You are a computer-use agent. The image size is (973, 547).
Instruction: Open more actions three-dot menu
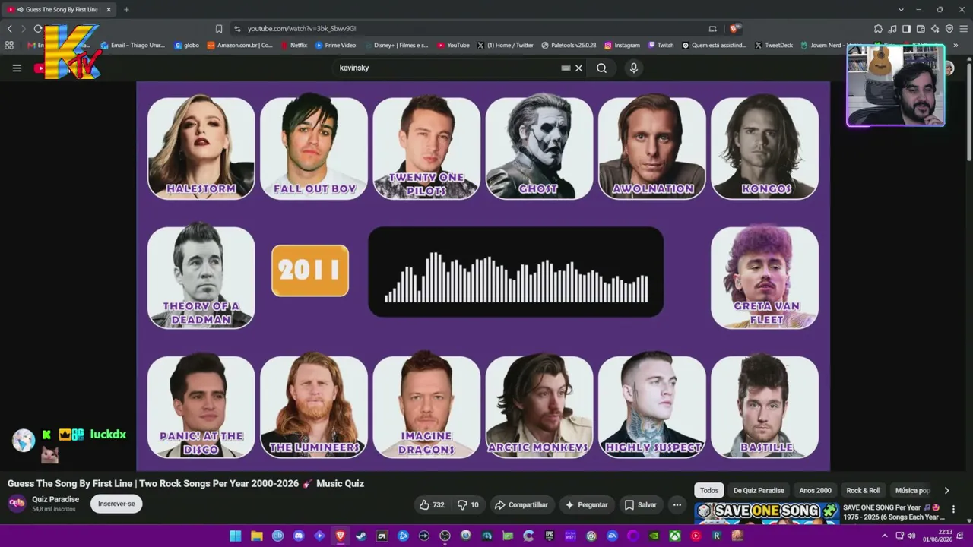(677, 505)
